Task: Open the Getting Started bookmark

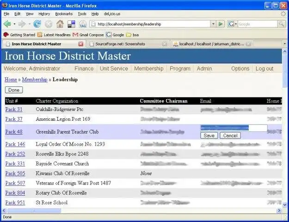Action: coord(19,35)
